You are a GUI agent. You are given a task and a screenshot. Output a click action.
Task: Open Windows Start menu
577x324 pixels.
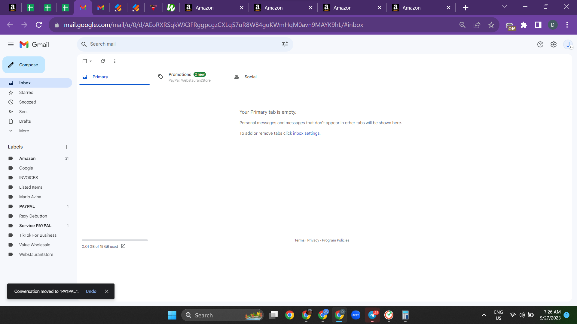coord(172,315)
